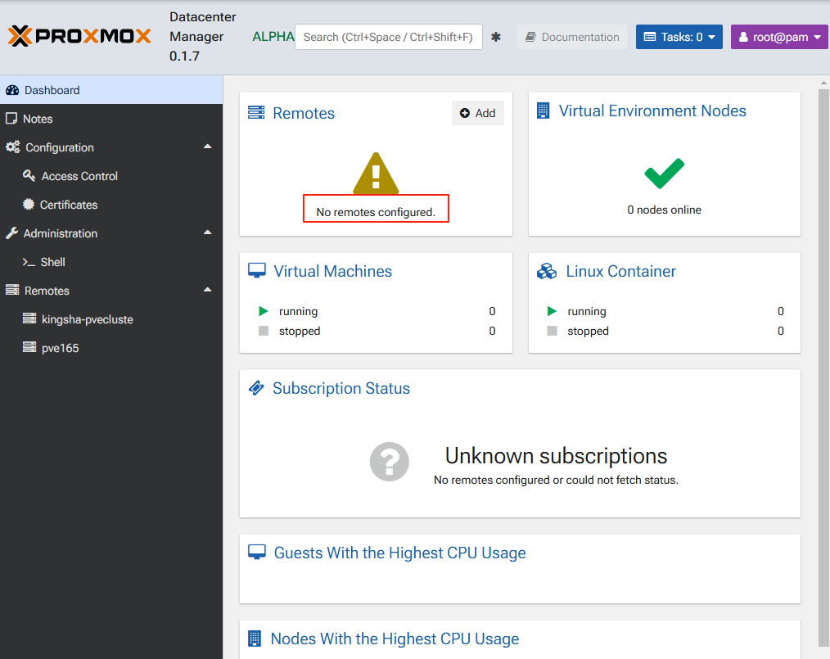The height and width of the screenshot is (659, 830).
Task: Click the ticket icon beside Subscription Status
Action: coord(256,388)
